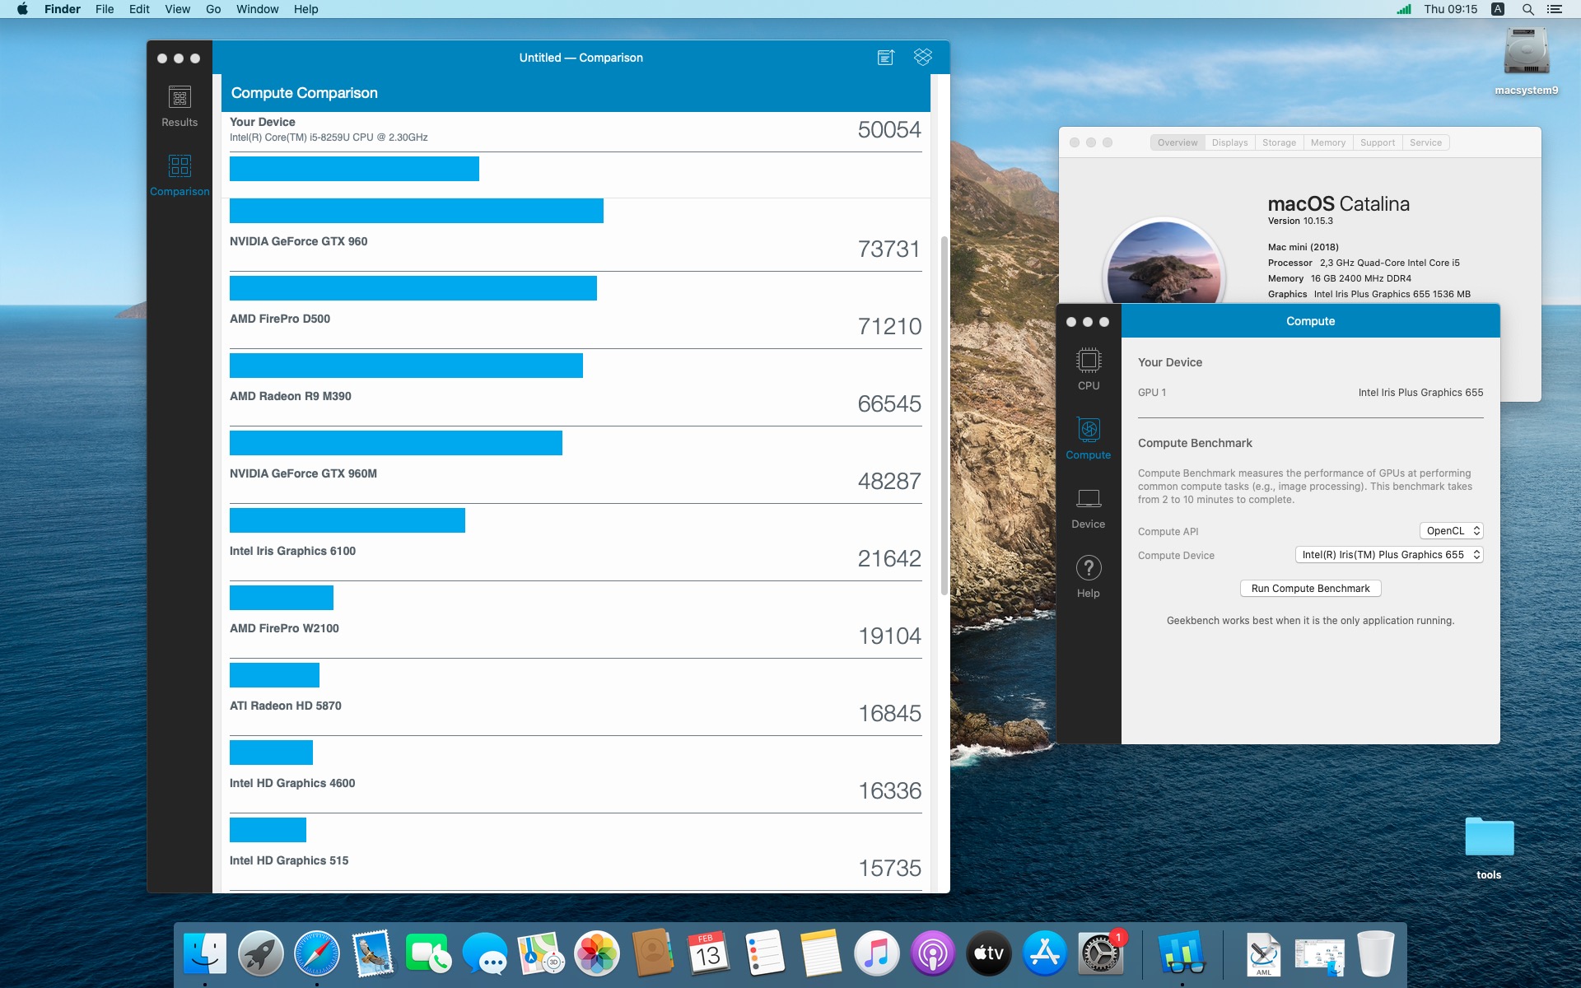Open the tools folder on desktop

[1489, 846]
